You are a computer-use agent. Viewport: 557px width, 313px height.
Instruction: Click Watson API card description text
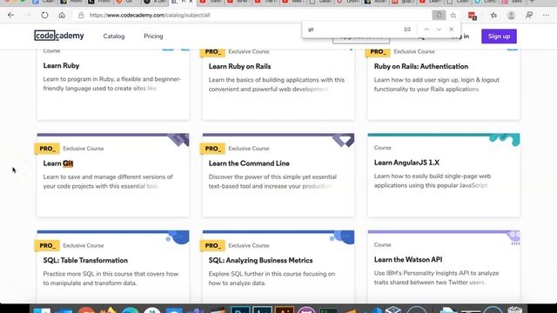(x=436, y=278)
